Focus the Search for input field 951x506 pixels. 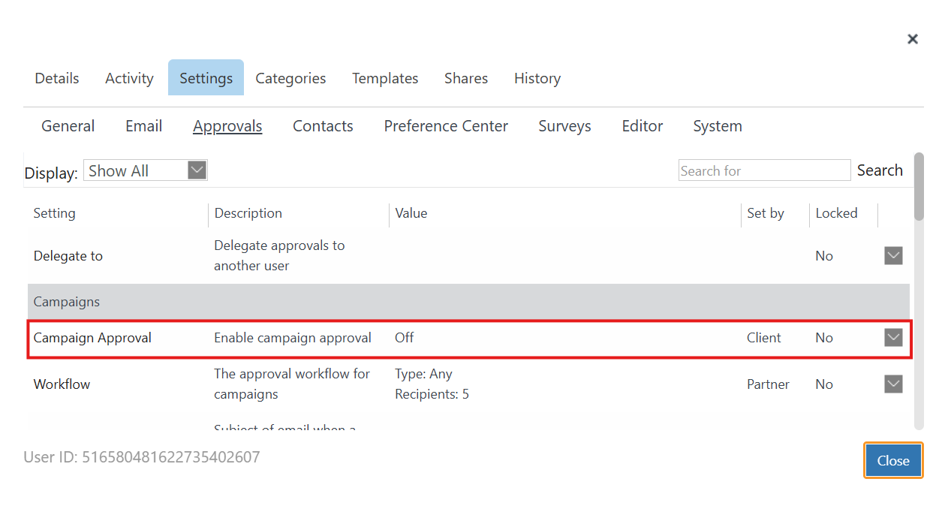click(x=764, y=170)
